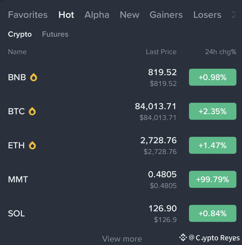The height and width of the screenshot is (245, 242).
Task: Select the Hot tab
Action: 66,15
